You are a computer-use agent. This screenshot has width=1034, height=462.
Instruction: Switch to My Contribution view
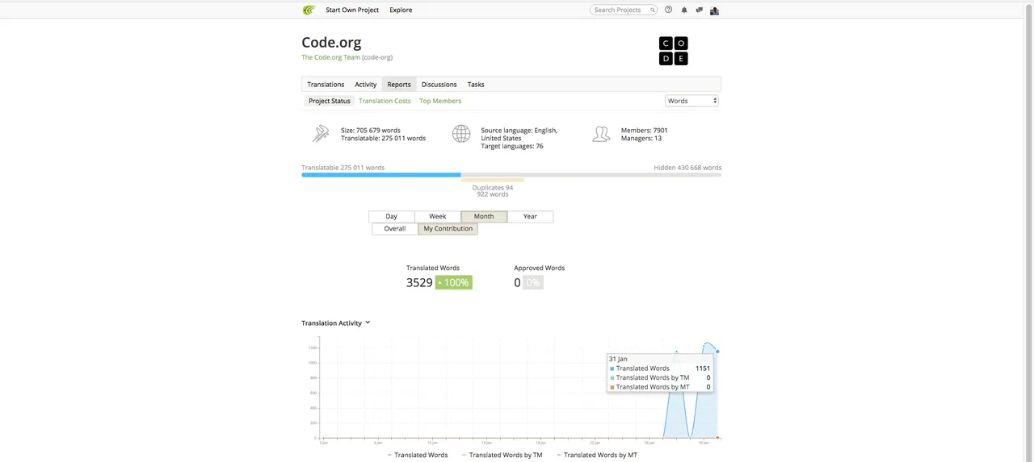448,229
